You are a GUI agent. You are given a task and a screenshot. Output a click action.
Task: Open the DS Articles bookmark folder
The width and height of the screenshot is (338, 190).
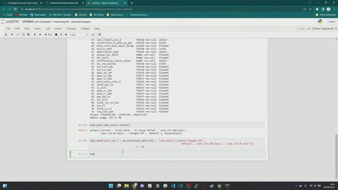(x=97, y=15)
